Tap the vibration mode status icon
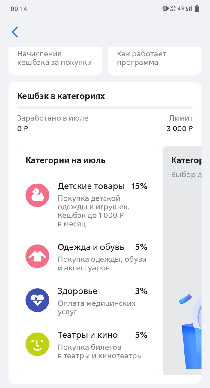Viewport: 210px width, 388px height. [165, 9]
